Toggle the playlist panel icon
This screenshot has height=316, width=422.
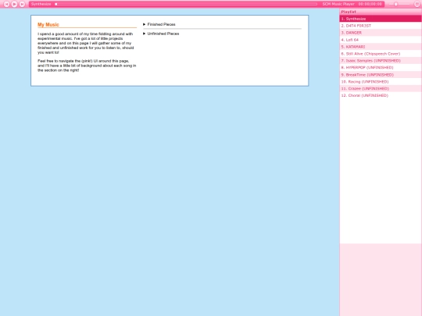(x=417, y=4)
